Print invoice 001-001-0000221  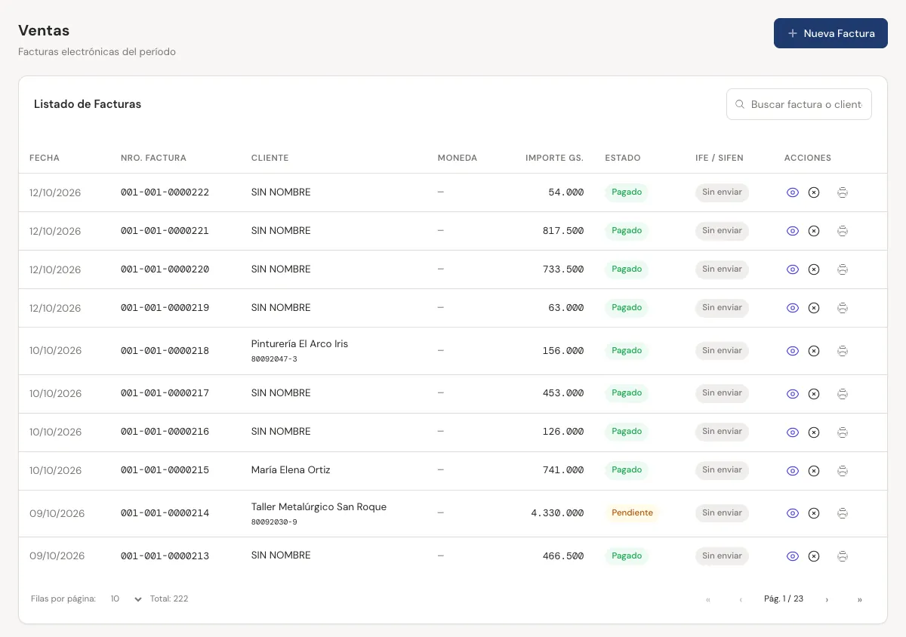pos(843,231)
